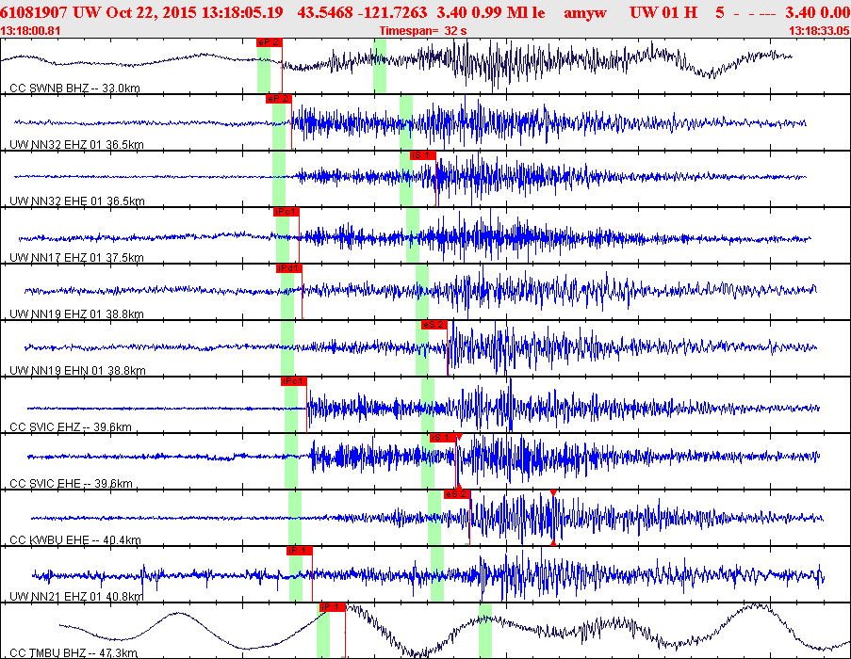Image resolution: width=851 pixels, height=659 pixels.
Task: Select the UW NN19 EHZ 01 38.8km label
Action: tap(76, 313)
